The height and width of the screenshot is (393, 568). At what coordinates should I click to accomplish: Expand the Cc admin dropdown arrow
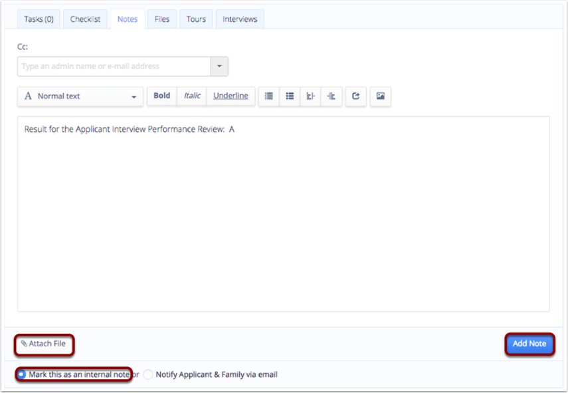(x=219, y=66)
